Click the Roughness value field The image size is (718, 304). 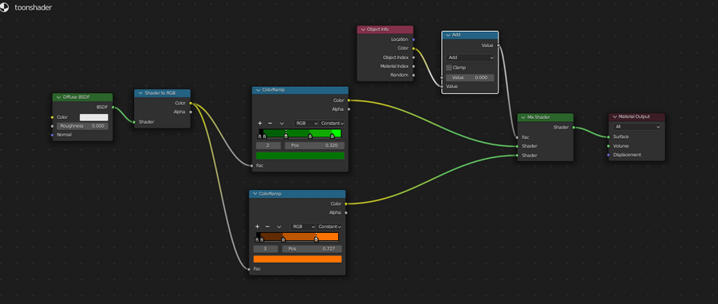tap(83, 126)
